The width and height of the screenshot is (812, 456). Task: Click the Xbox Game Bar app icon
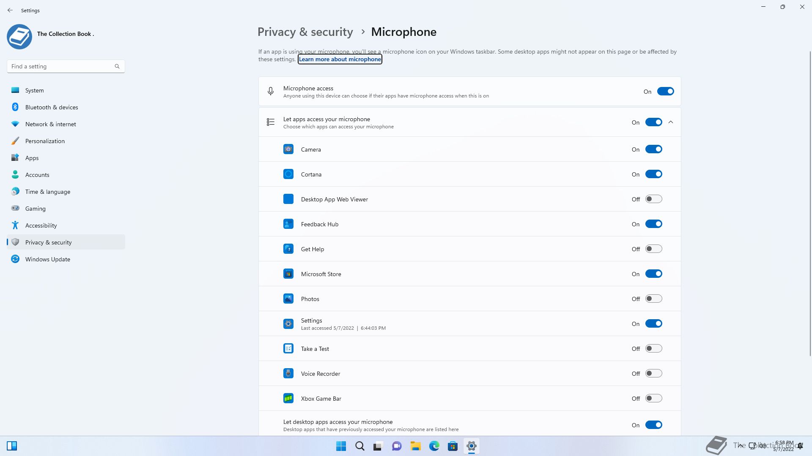click(x=288, y=399)
